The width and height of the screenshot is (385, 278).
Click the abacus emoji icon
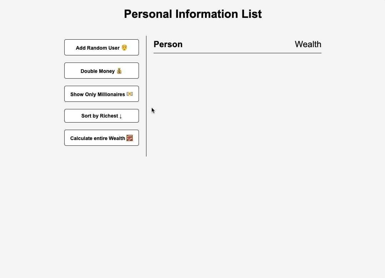point(130,138)
